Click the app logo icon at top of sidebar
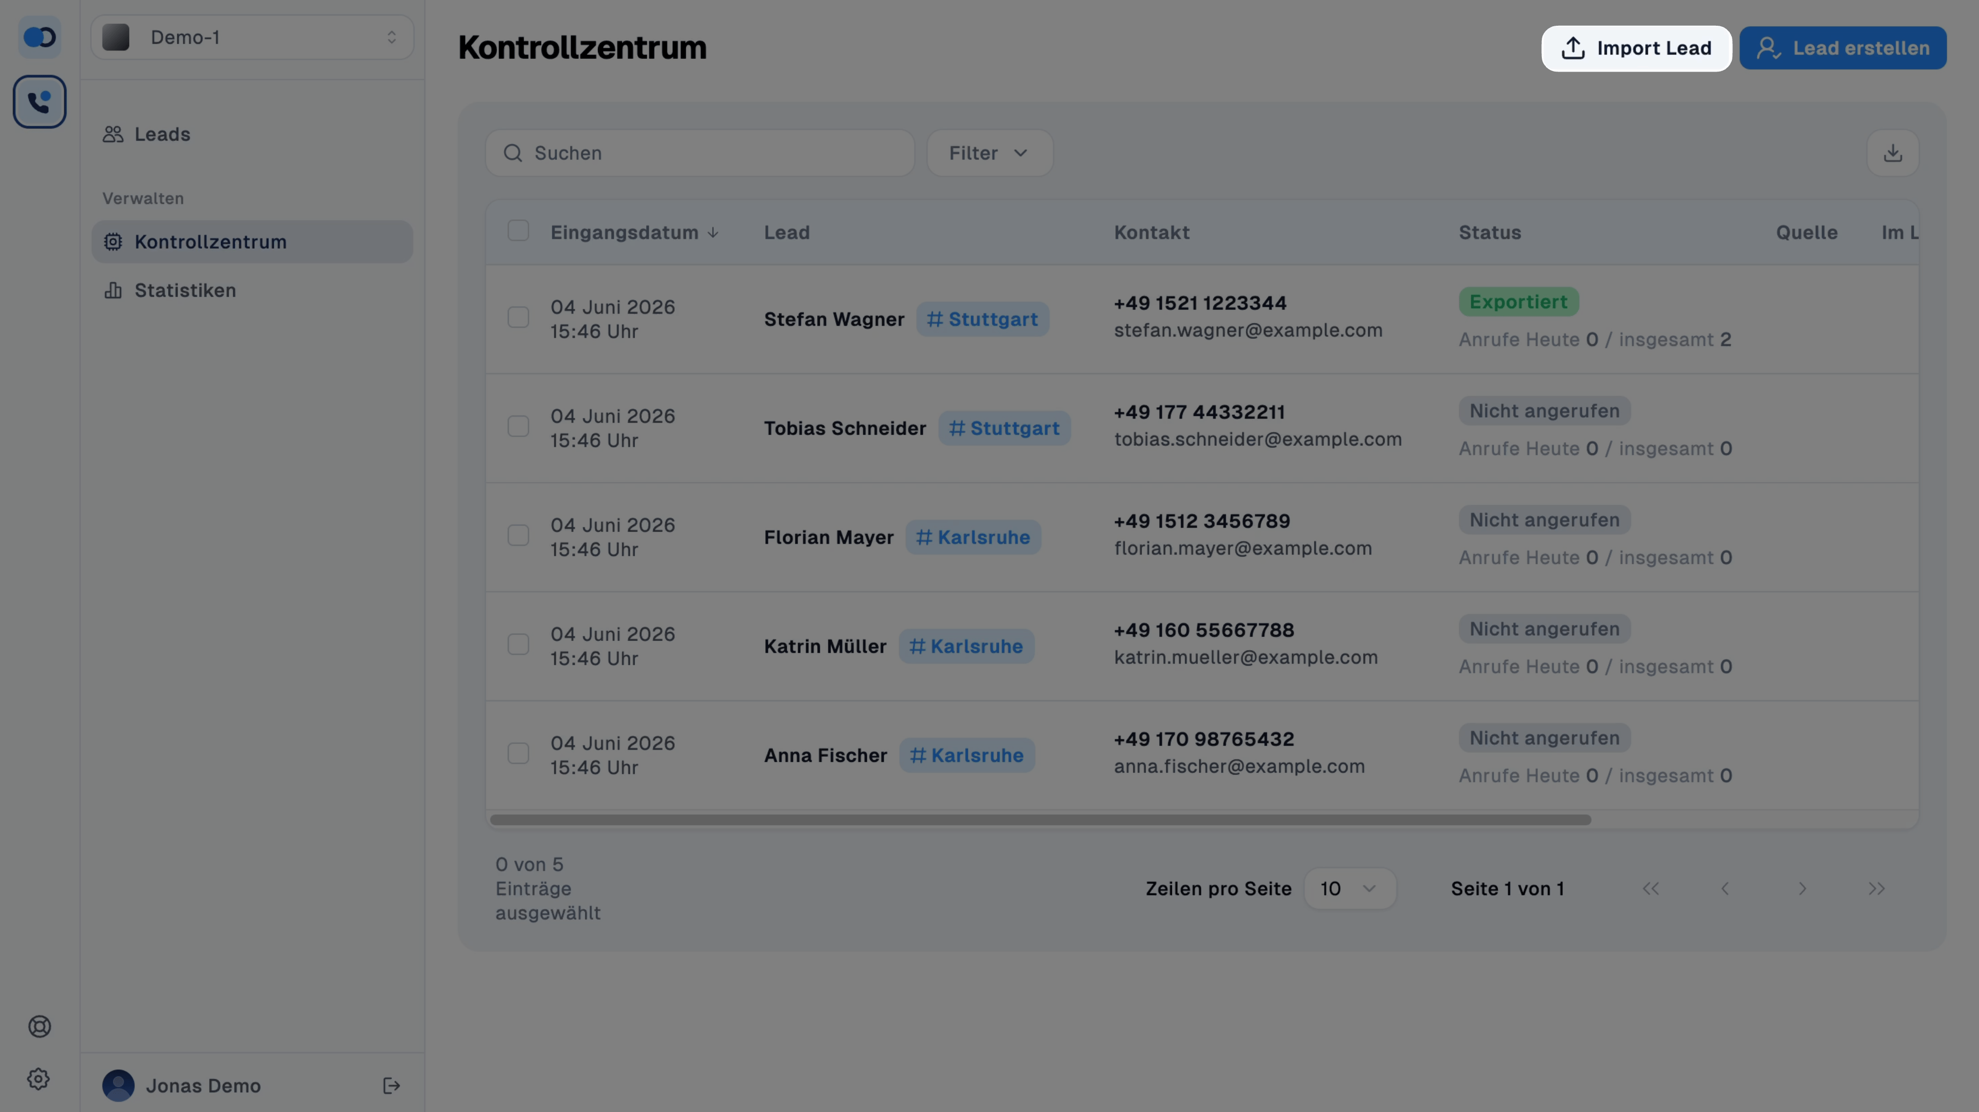1979x1112 pixels. tap(39, 37)
